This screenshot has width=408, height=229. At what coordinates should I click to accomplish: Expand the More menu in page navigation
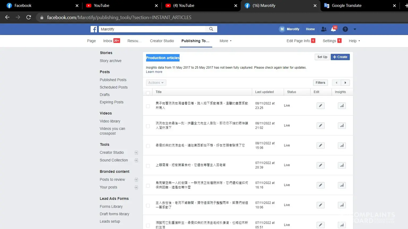pos(226,41)
